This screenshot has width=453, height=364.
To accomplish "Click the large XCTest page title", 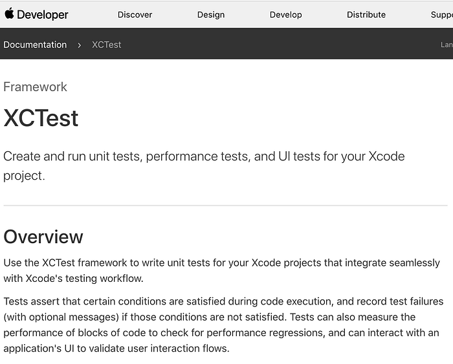I will coord(41,118).
